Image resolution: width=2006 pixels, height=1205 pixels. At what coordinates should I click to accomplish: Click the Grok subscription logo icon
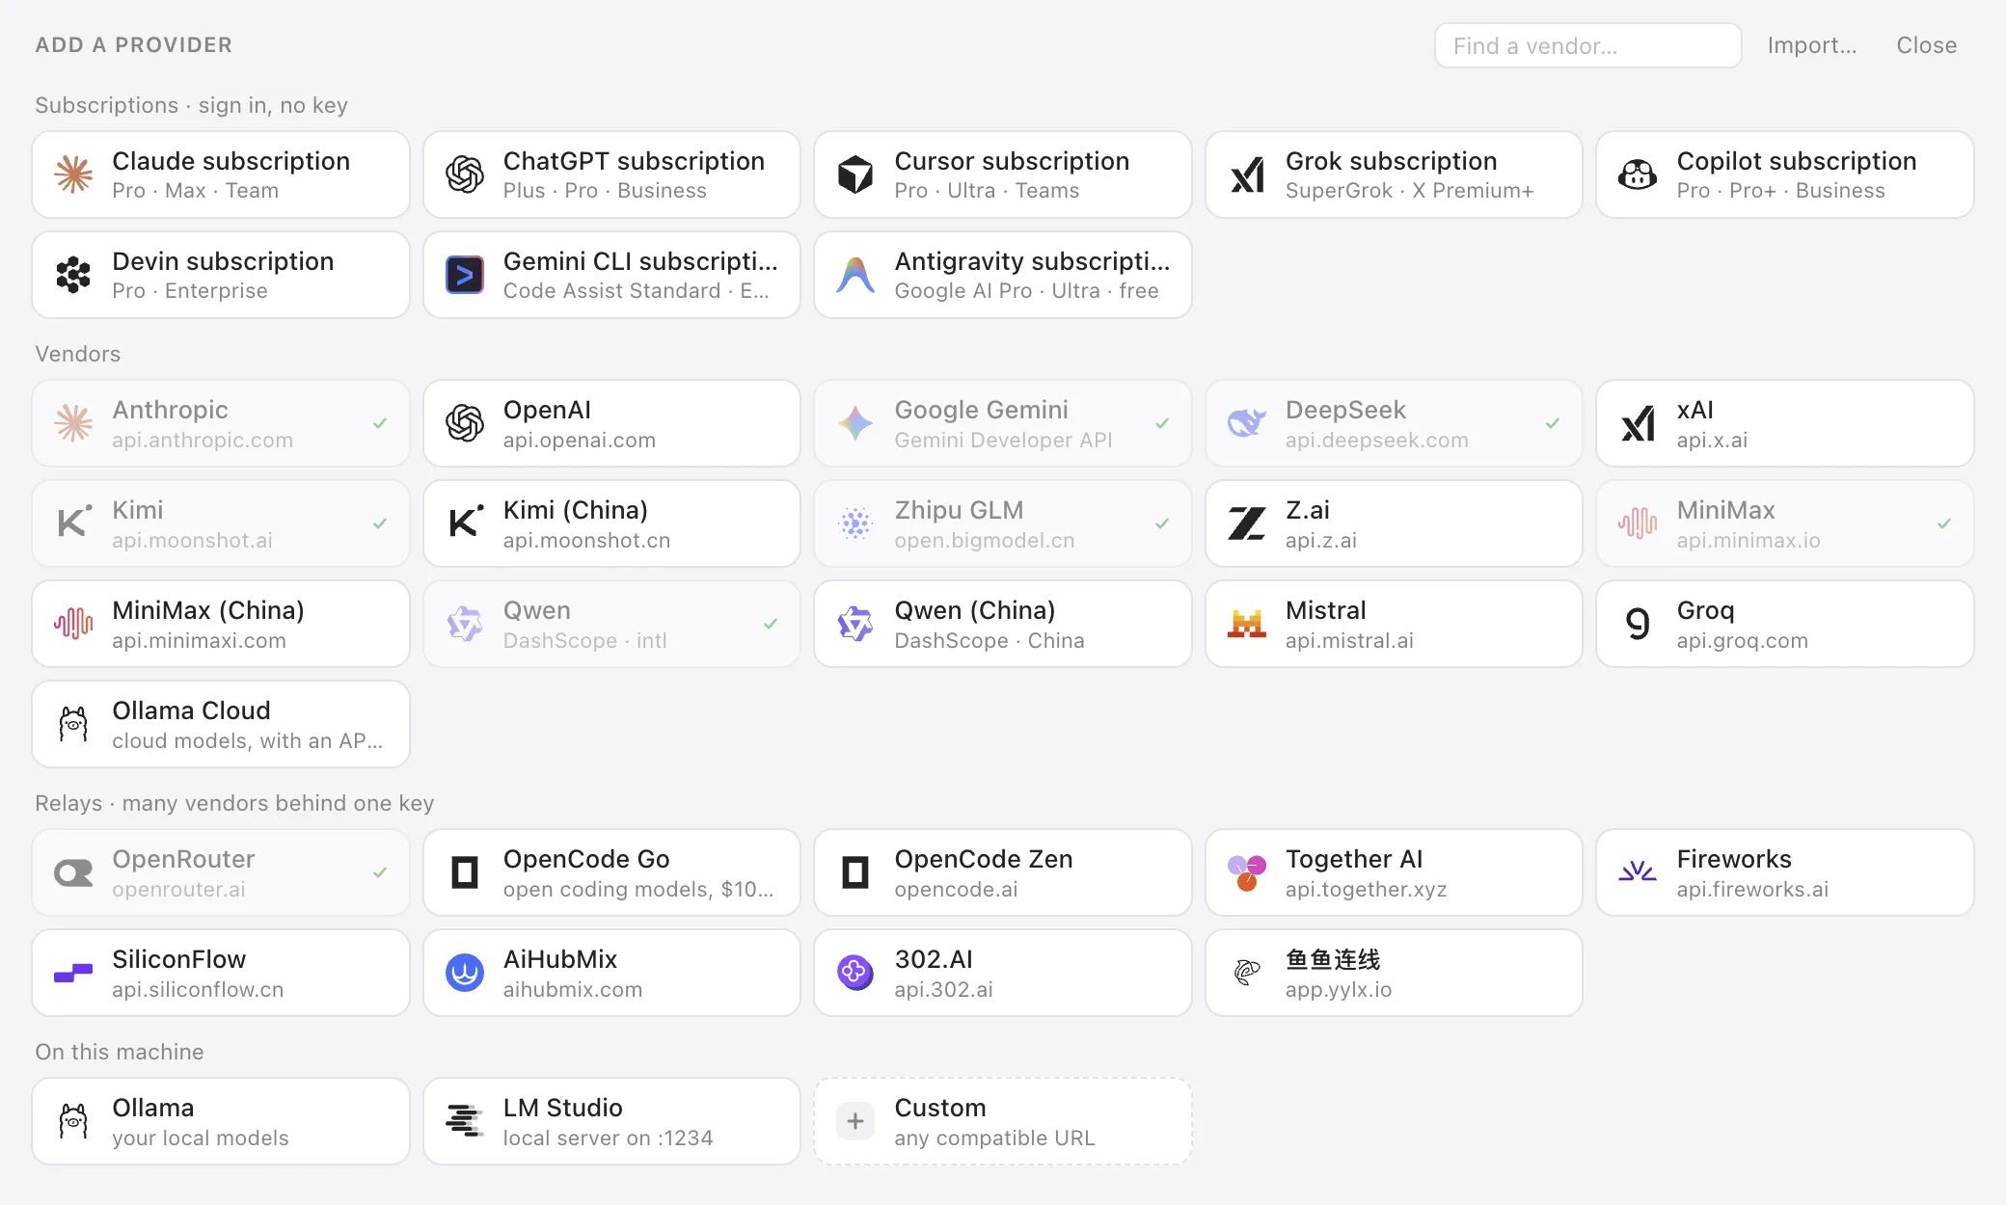1247,174
